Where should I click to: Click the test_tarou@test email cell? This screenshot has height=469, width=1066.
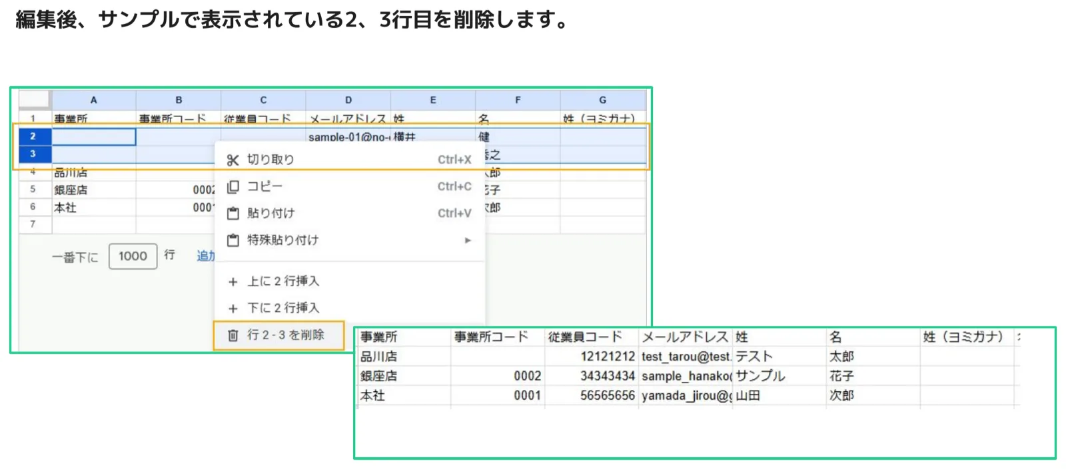click(686, 357)
